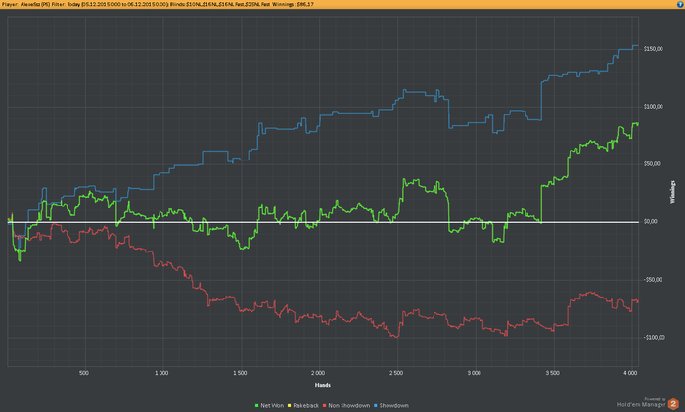This screenshot has width=685, height=412.
Task: Click the $50,00 axis label
Action: click(x=652, y=164)
